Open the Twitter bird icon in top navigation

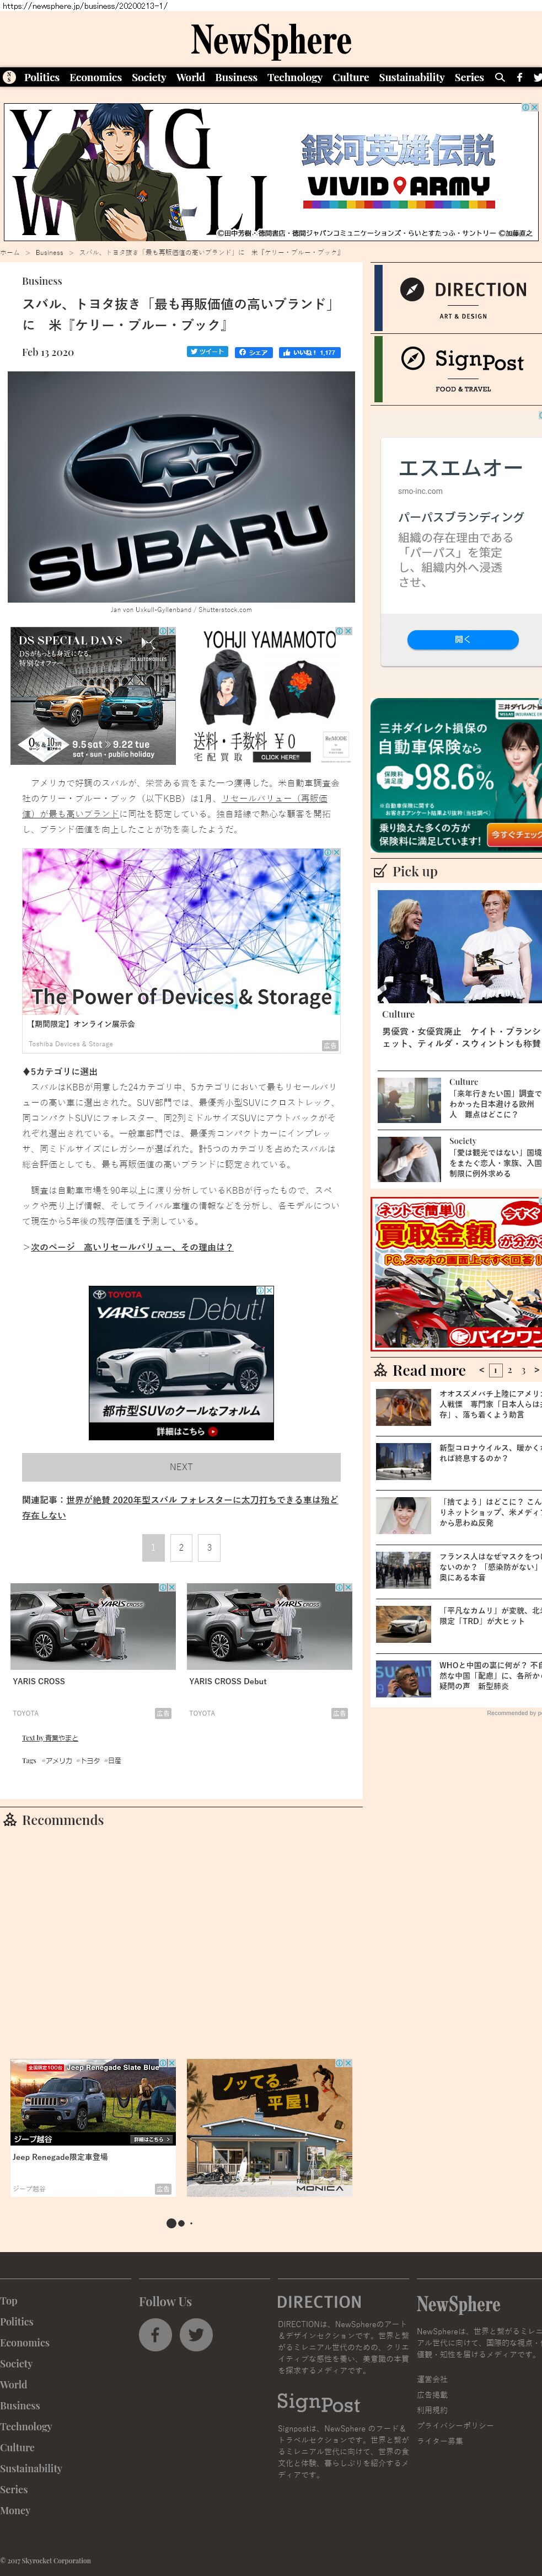tap(537, 77)
